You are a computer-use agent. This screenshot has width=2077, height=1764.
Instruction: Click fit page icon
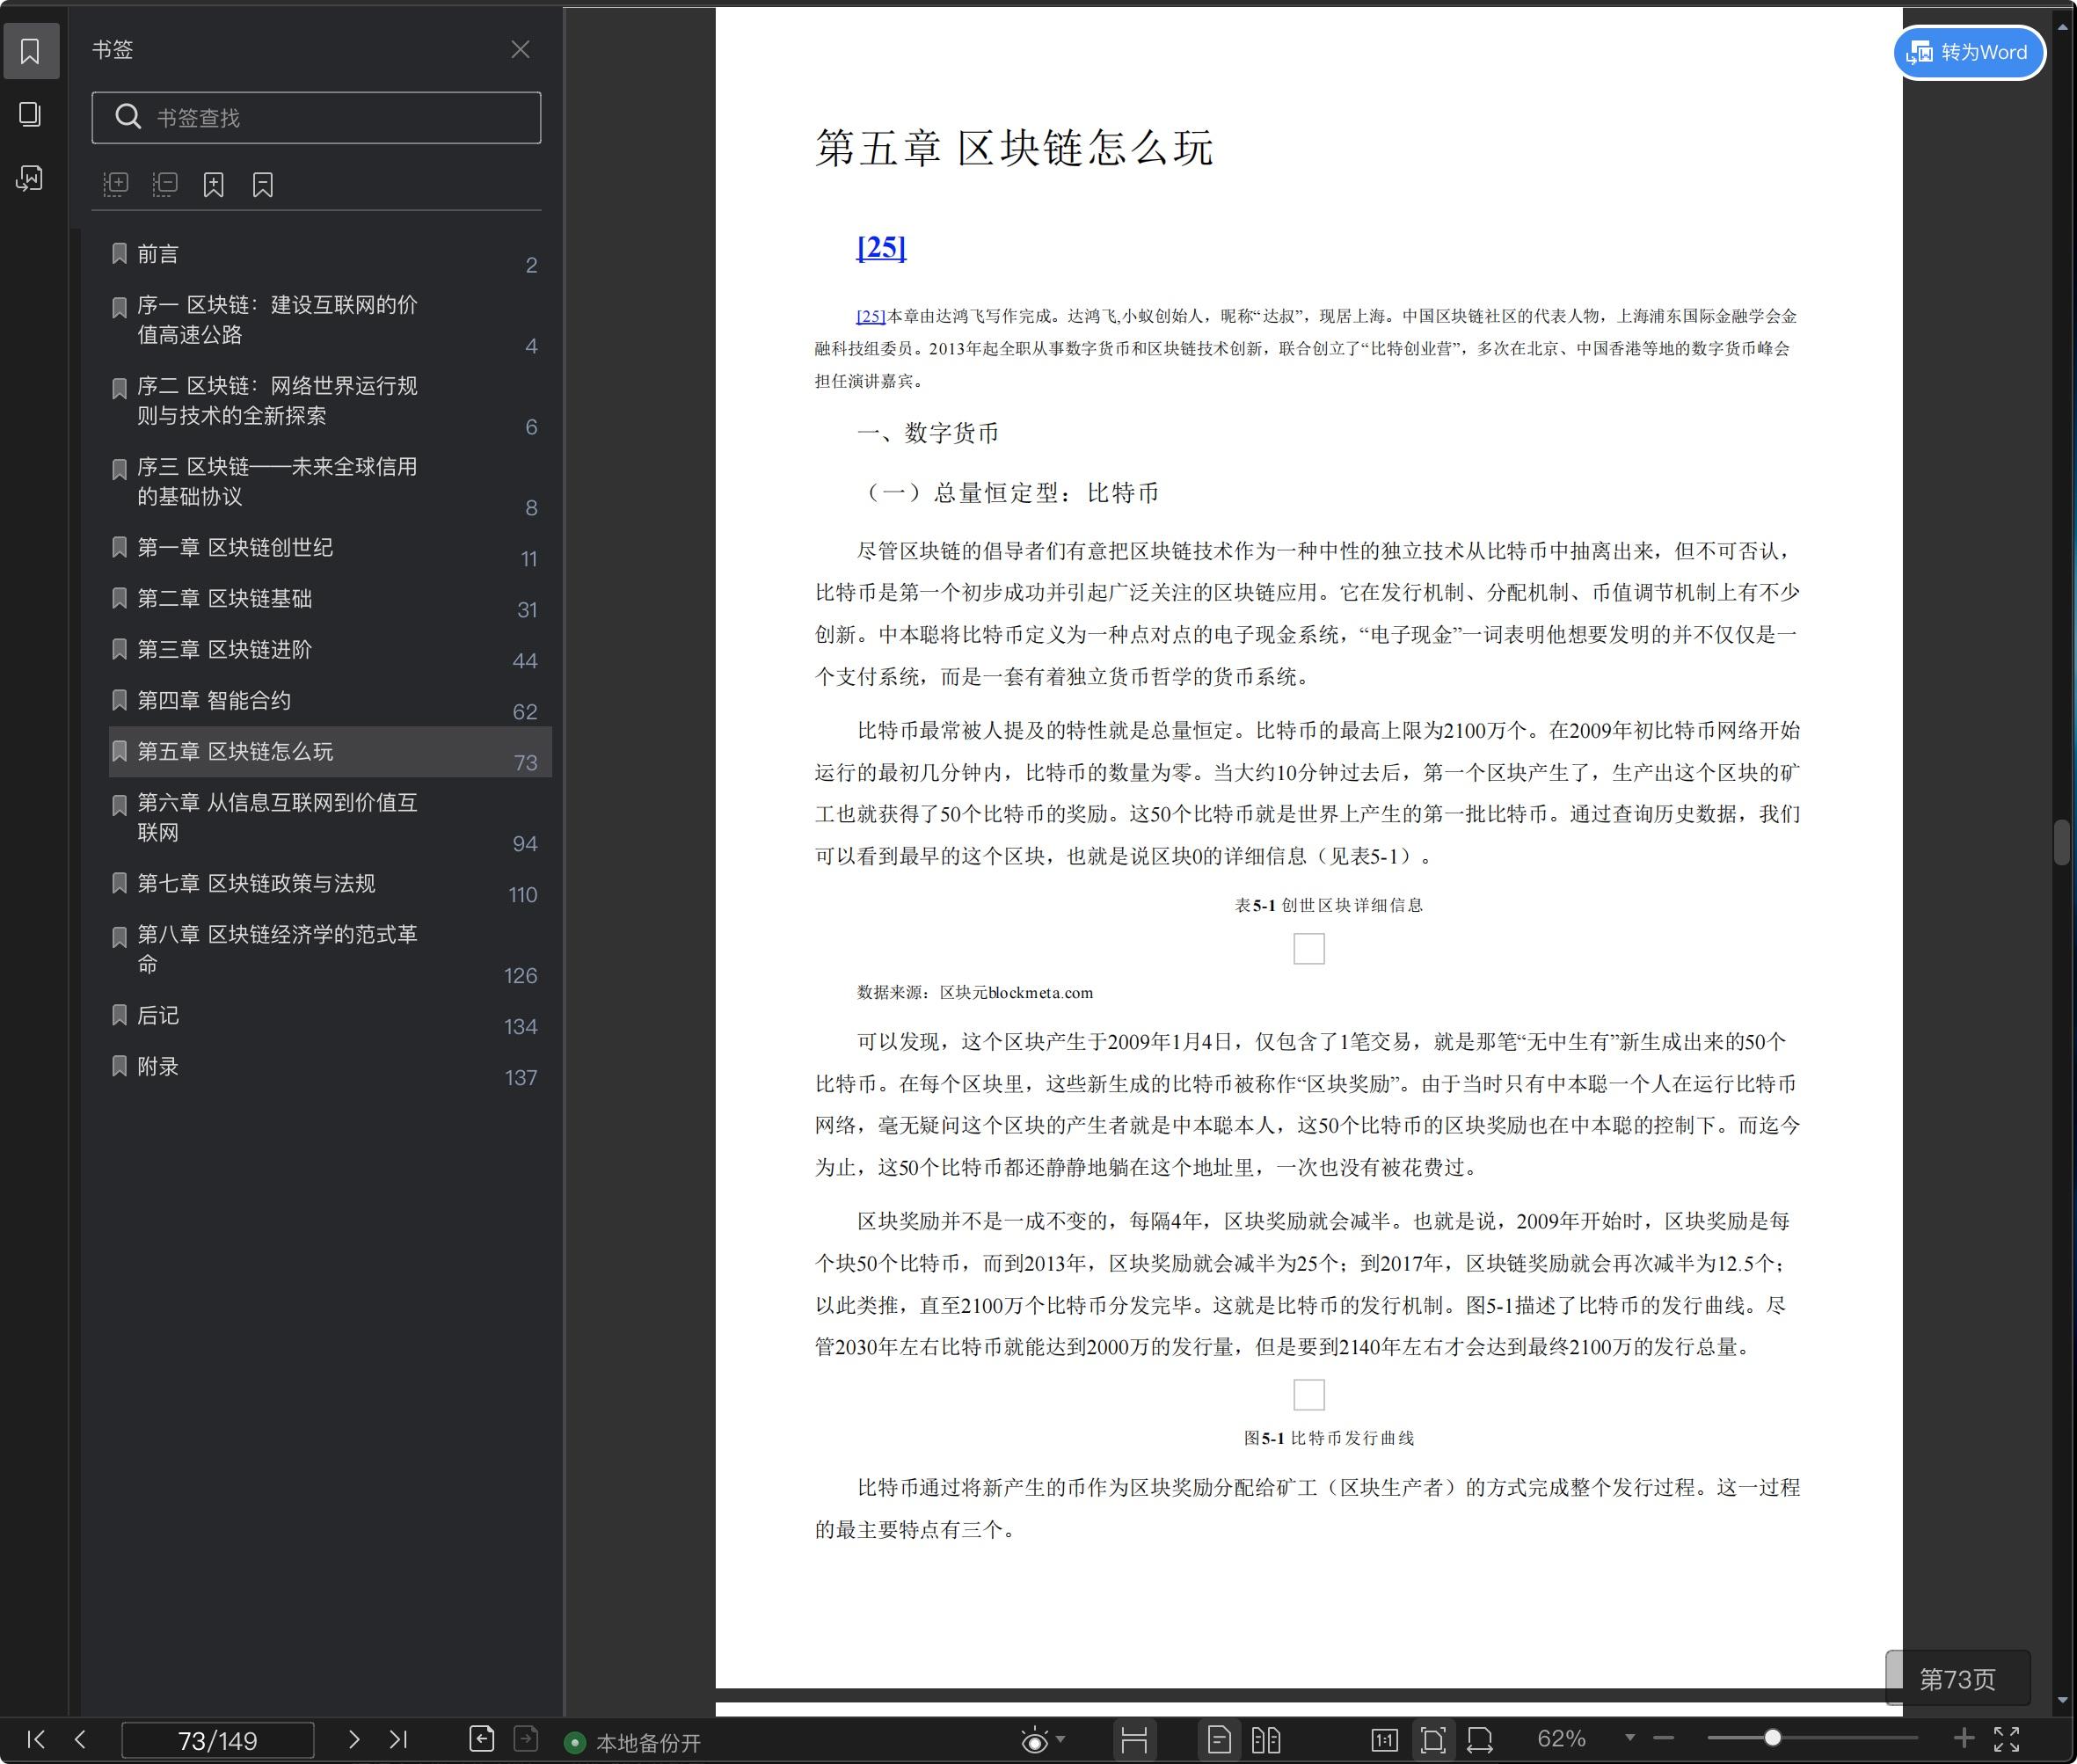[x=1433, y=1741]
